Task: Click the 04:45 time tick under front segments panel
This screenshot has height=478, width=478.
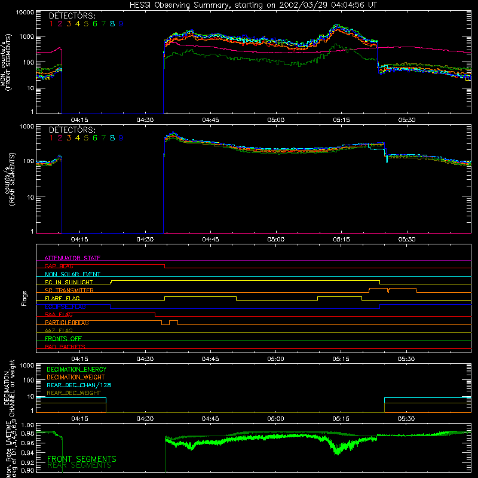Action: 211,120
